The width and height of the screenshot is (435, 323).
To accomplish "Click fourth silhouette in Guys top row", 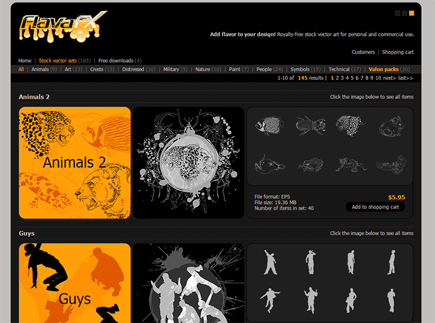I will click(391, 262).
